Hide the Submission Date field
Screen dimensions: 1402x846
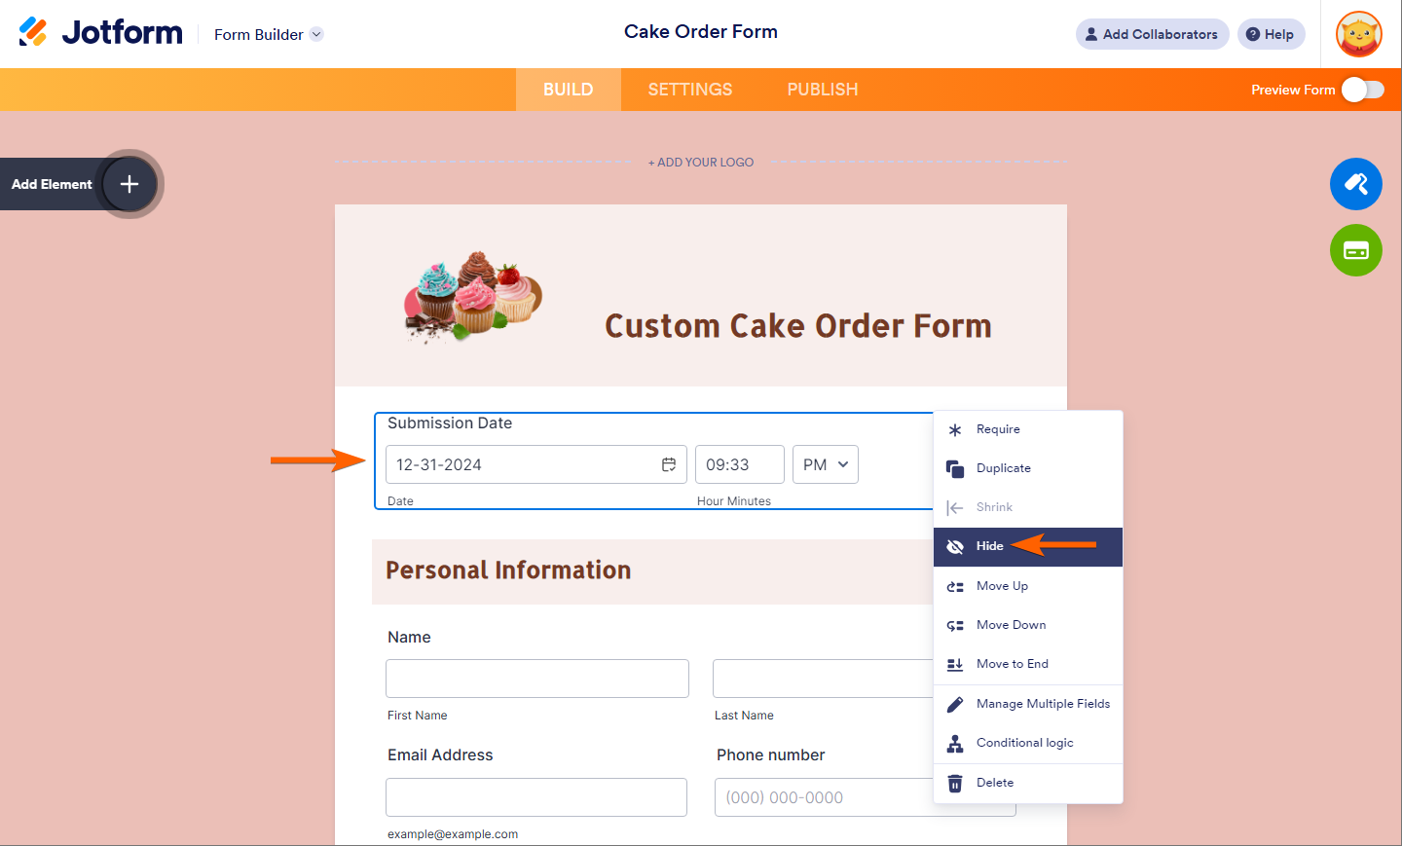(989, 546)
